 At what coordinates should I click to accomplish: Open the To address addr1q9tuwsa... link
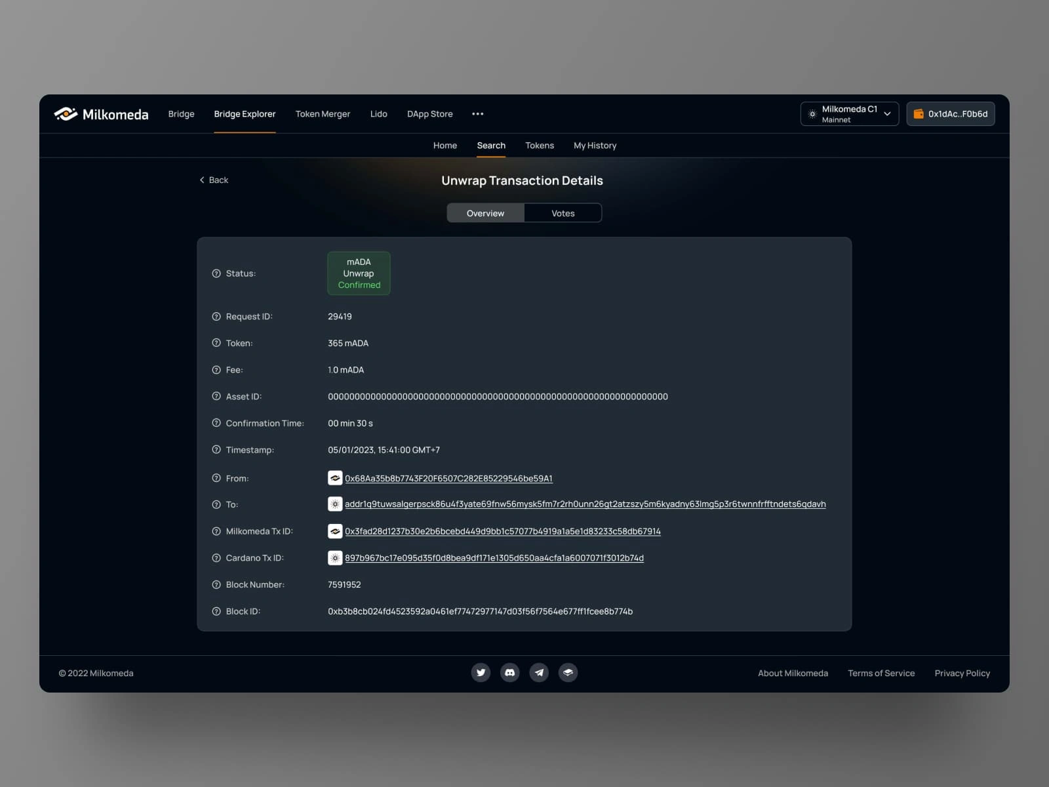pyautogui.click(x=585, y=504)
